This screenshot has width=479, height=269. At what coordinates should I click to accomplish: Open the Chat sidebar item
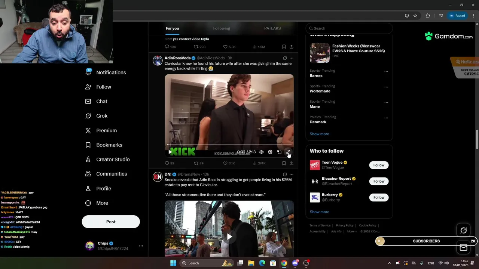(96, 101)
